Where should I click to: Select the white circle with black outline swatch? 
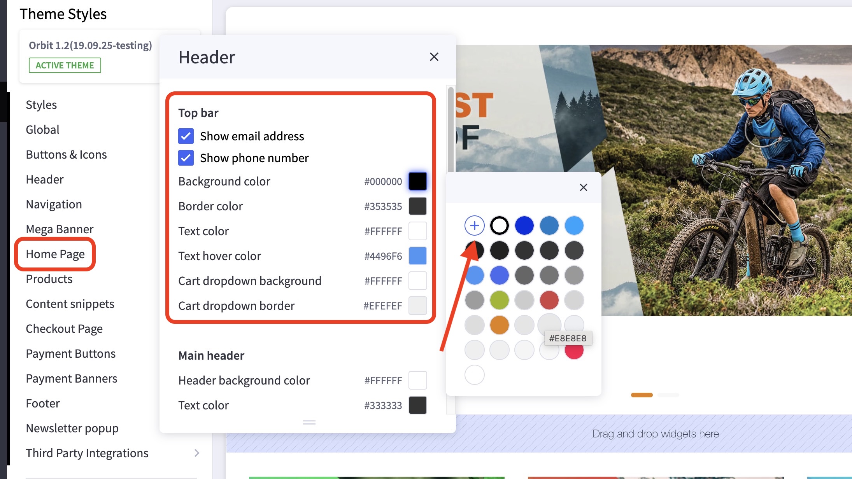click(499, 226)
